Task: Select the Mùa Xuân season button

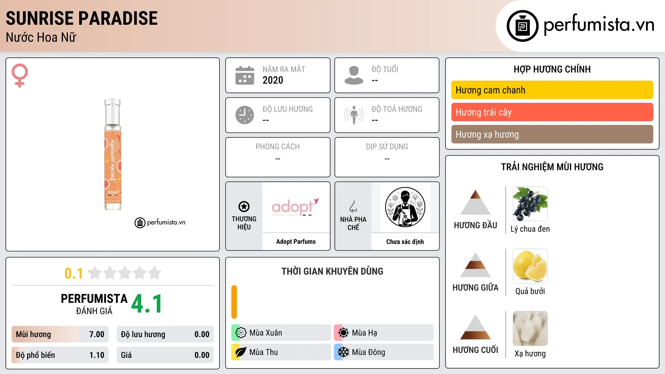Action: (281, 333)
